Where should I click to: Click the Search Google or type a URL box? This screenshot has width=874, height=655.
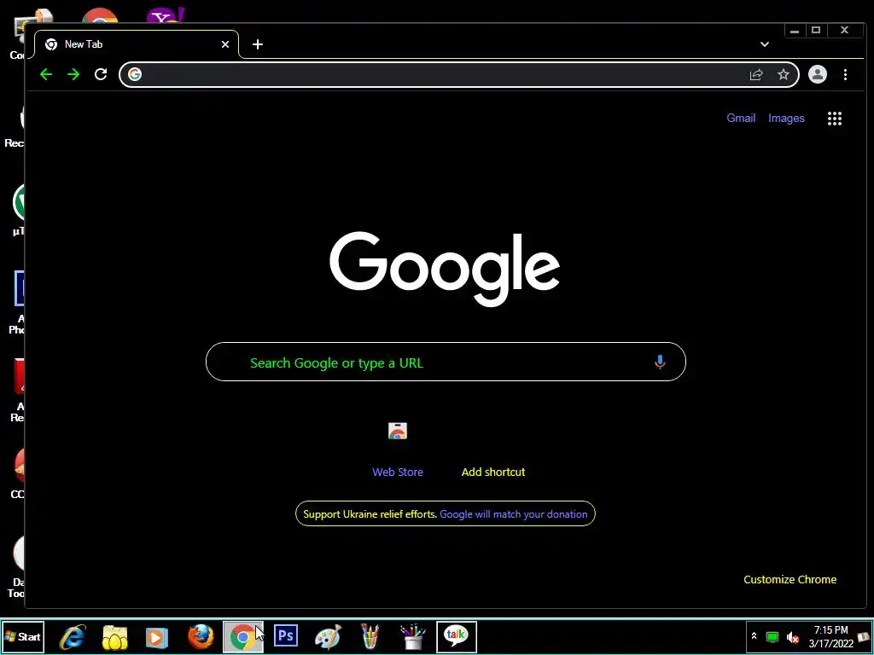coord(446,362)
